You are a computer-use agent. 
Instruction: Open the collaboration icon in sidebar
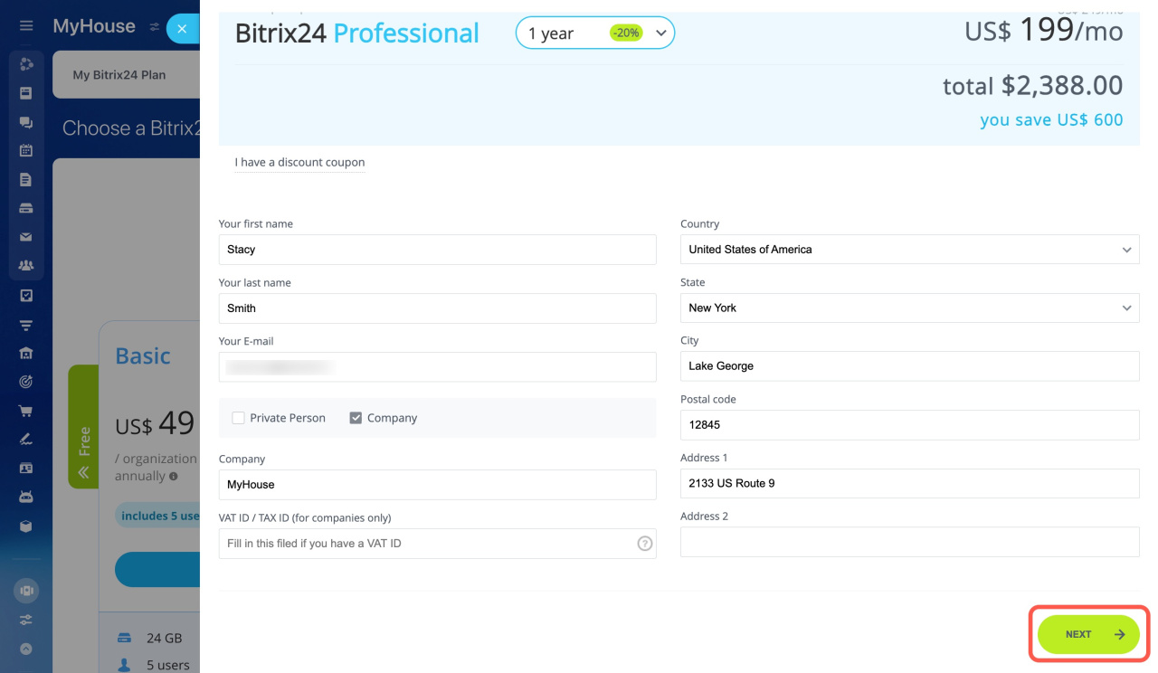(26, 64)
